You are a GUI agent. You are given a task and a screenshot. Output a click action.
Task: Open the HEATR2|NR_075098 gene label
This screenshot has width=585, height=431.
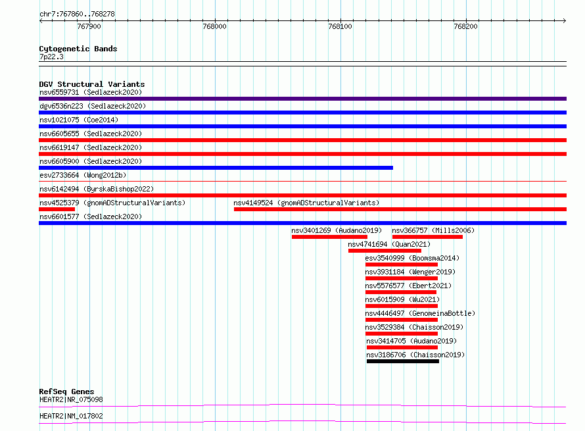[x=71, y=399]
